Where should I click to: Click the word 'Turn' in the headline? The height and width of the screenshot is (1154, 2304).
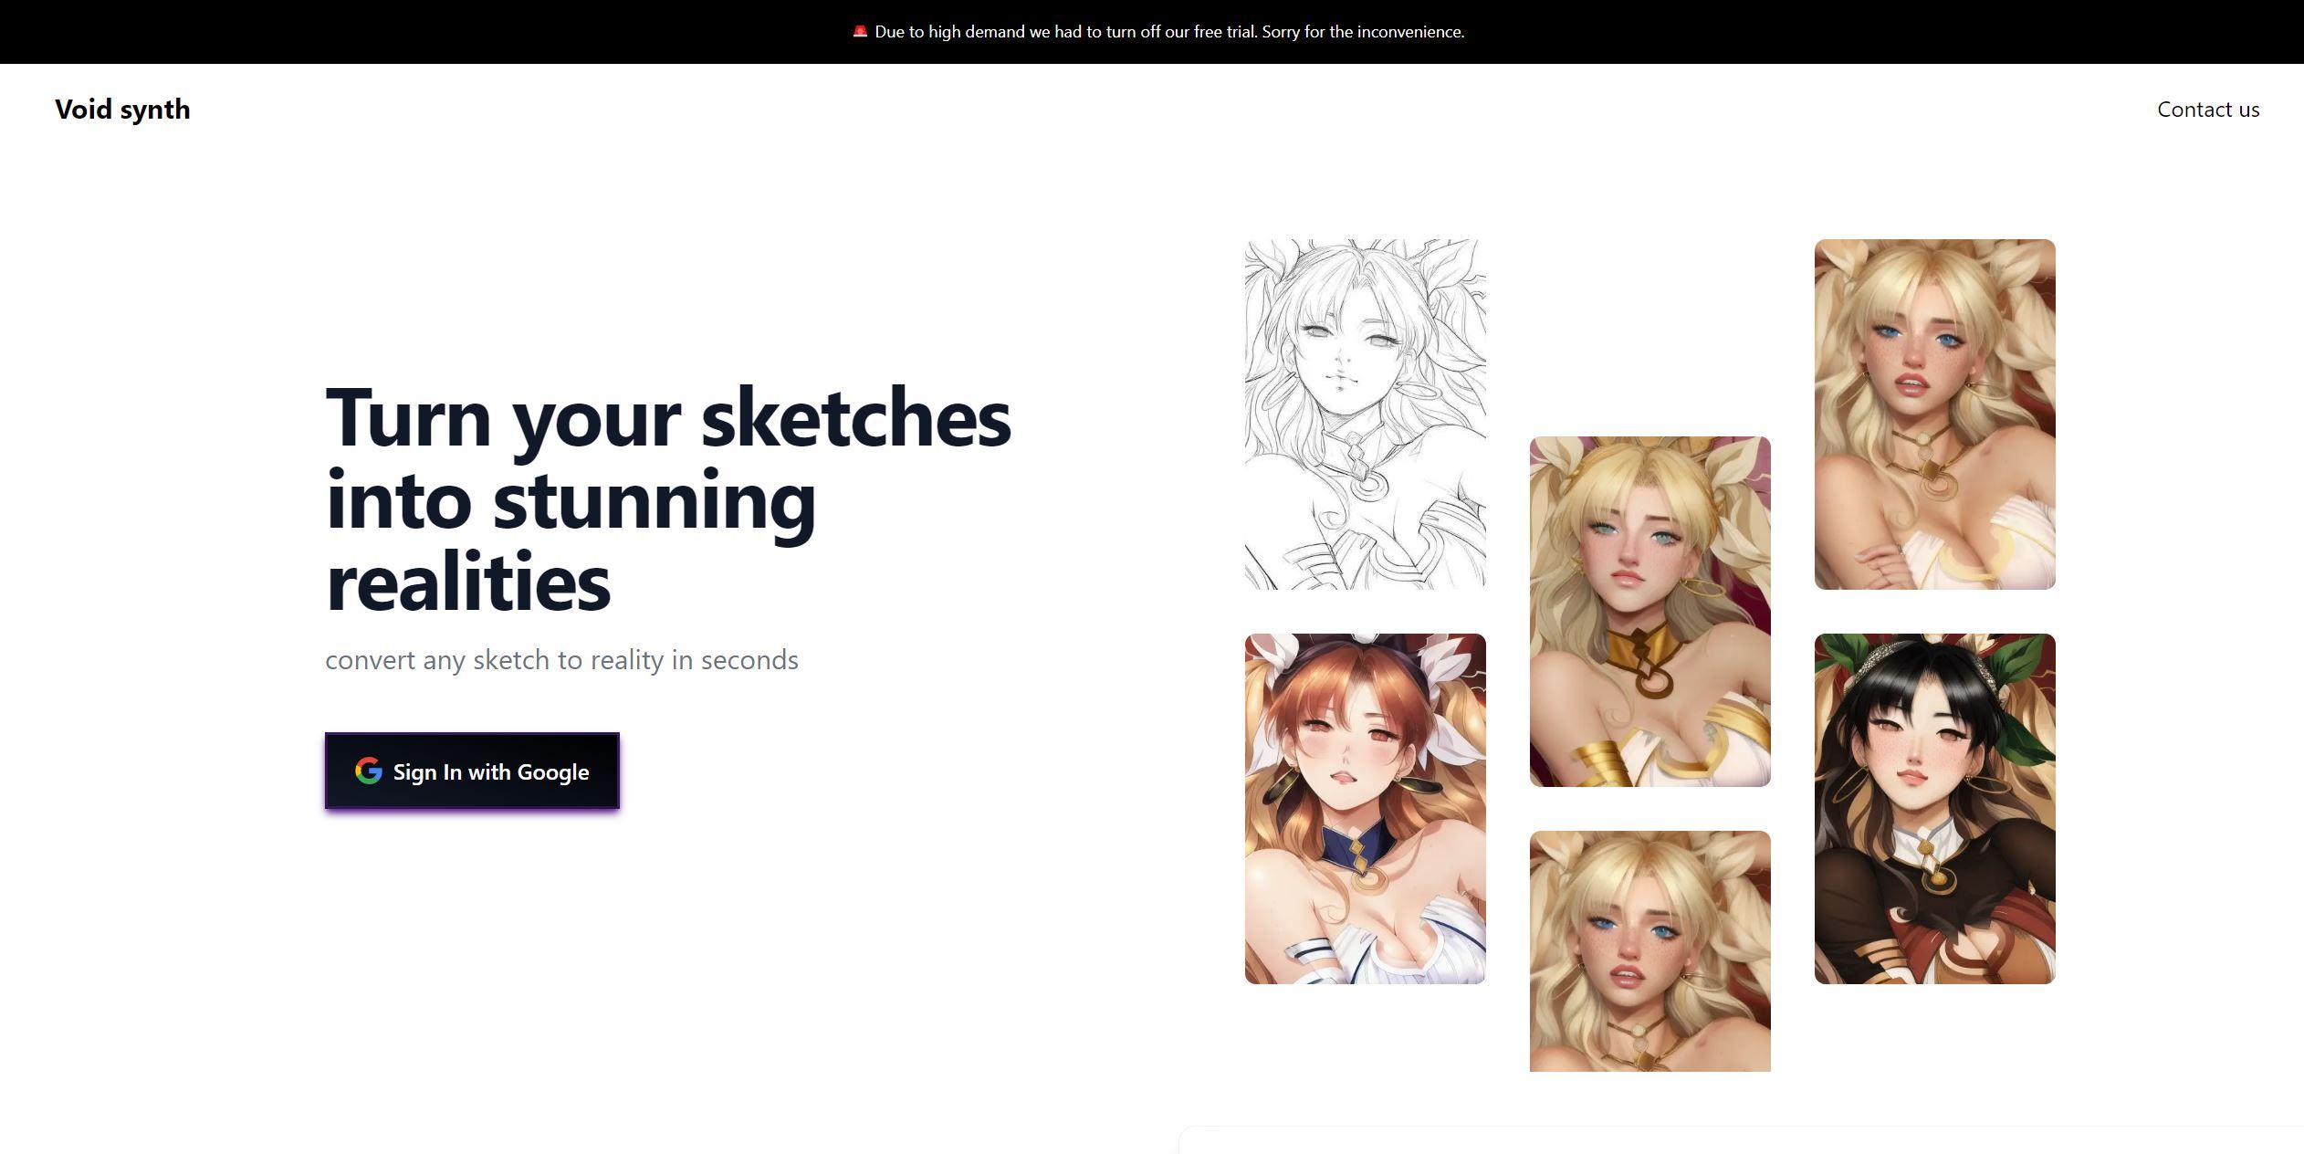[x=408, y=418]
